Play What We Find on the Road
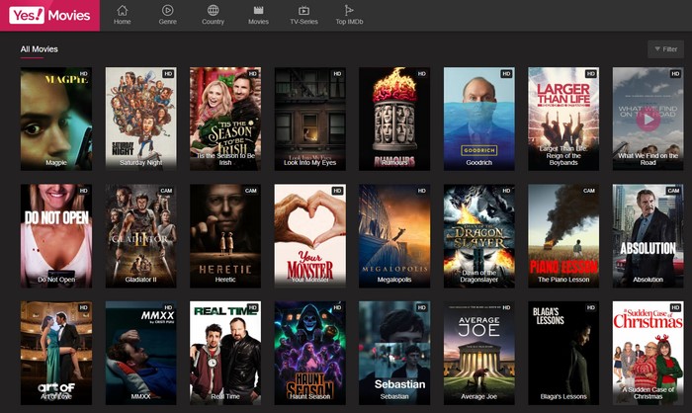692x413 pixels. [x=648, y=120]
